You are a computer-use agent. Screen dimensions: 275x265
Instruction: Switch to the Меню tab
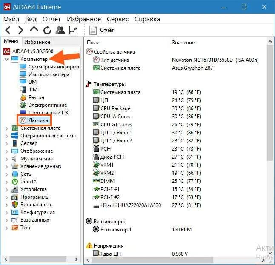11,41
